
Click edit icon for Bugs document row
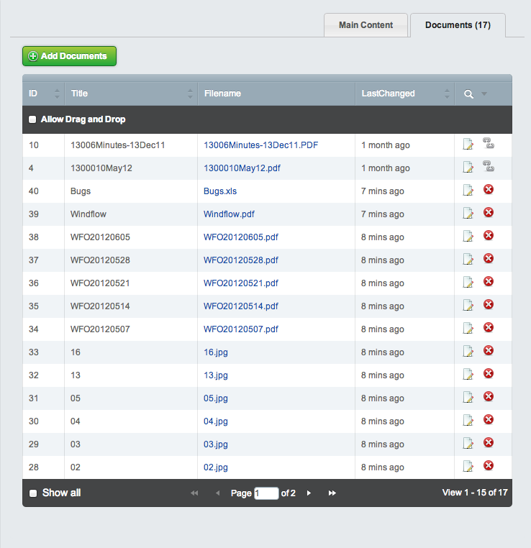(468, 191)
